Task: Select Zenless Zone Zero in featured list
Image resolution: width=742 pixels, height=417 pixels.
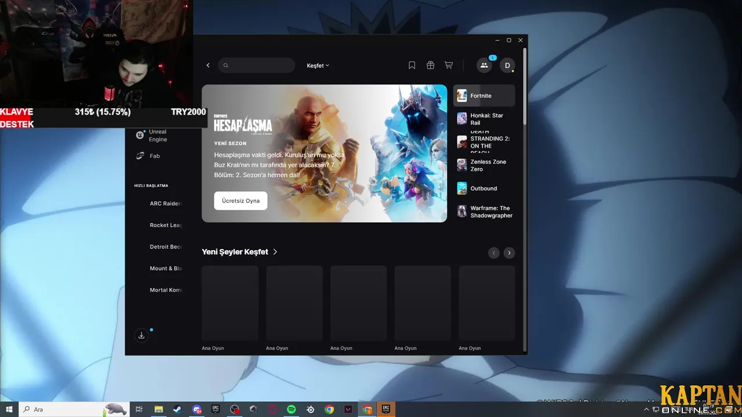Action: 484,165
